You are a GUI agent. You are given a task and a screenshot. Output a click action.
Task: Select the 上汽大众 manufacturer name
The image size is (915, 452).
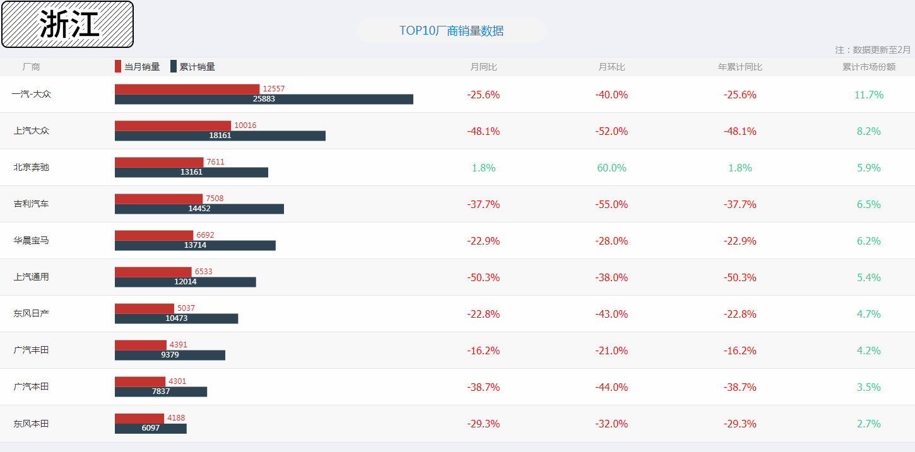(x=31, y=130)
